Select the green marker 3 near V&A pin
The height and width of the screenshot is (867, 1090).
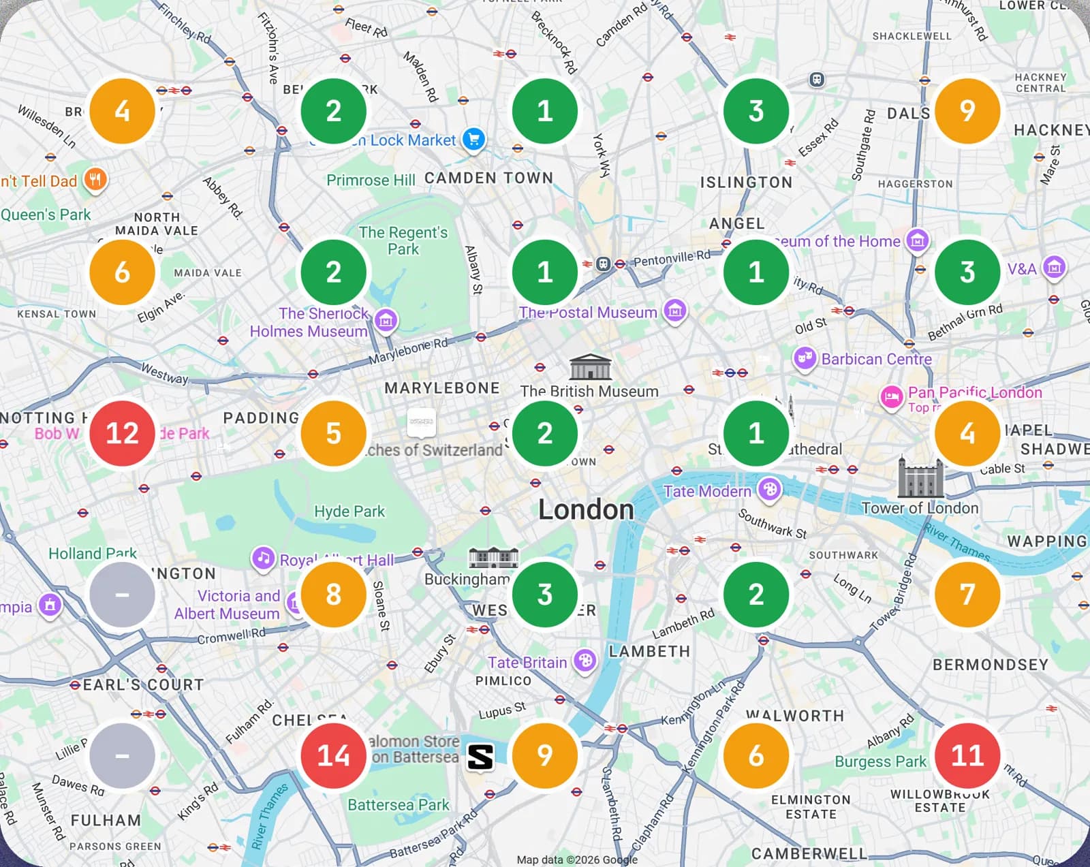[967, 272]
